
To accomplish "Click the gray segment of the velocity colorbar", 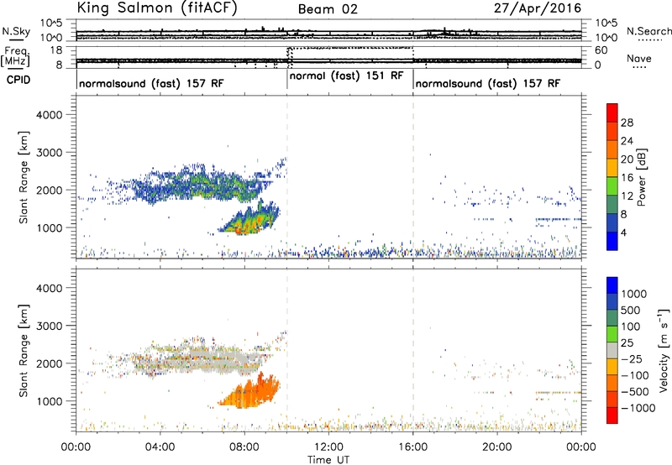I will tap(612, 351).
